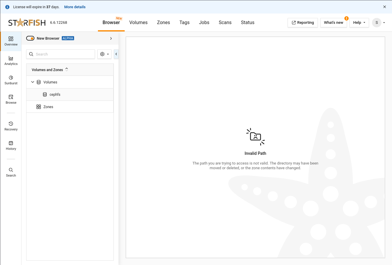Open the Sunburst chart view

point(11,80)
